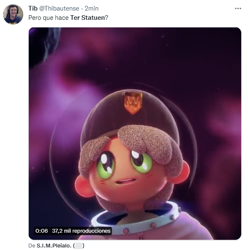
Task: Click Tib's profile avatar picture
Action: [13, 14]
